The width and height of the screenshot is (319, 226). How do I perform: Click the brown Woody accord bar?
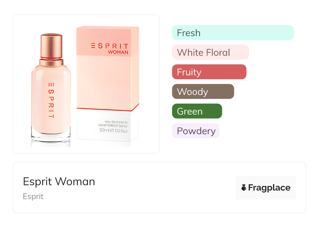tap(203, 92)
